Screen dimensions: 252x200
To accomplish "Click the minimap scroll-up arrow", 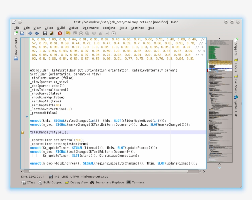I will 219,39.
